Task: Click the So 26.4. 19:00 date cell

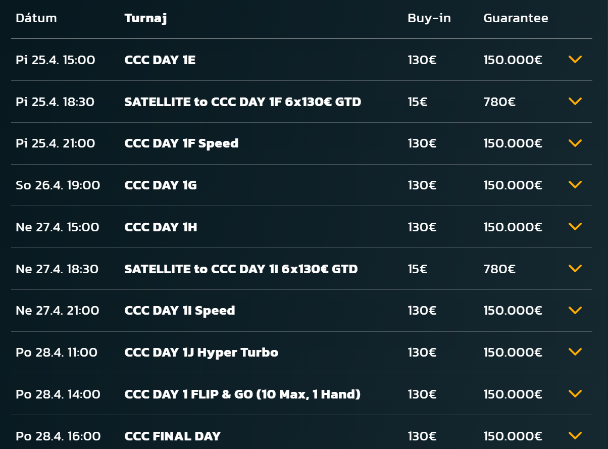Action: tap(58, 185)
